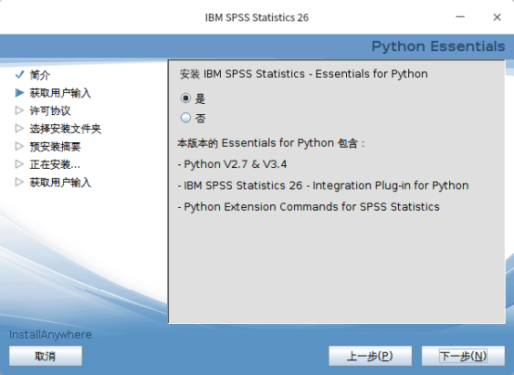Select the 否 radio button
This screenshot has width=514, height=375.
click(186, 118)
